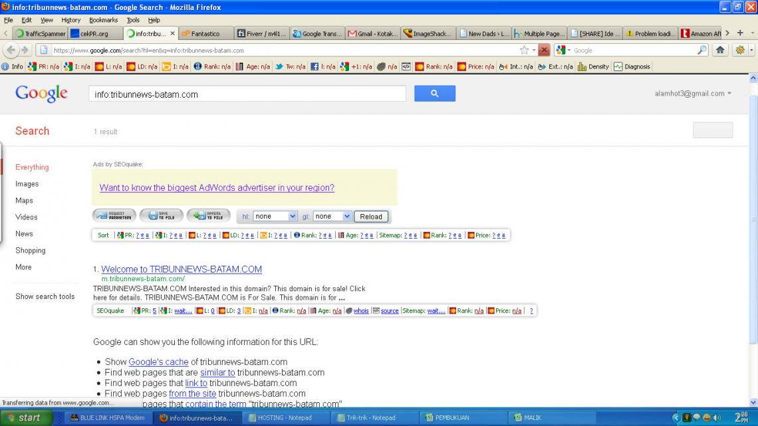Screen dimensions: 758x426
Task: Switch to the cekPR.org tab
Action: [94, 33]
